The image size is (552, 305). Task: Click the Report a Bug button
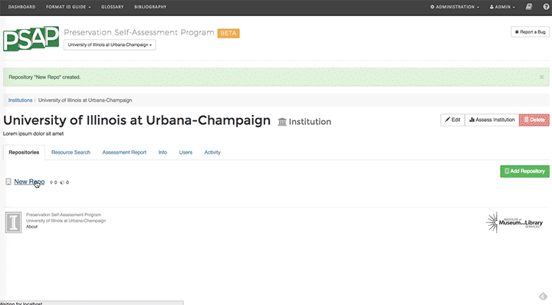[x=531, y=31]
